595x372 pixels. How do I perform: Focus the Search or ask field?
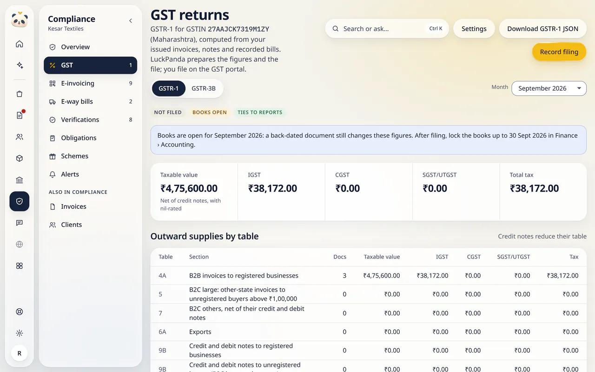(387, 29)
